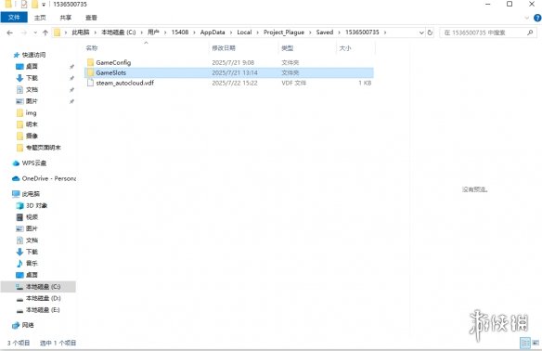Click 15408 breadcrumb in address bar
This screenshot has width=542, height=351.
pos(180,32)
